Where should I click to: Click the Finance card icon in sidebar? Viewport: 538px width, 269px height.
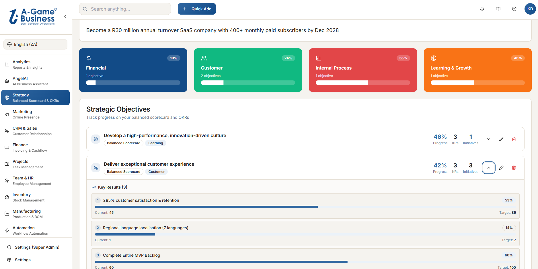tap(7, 148)
